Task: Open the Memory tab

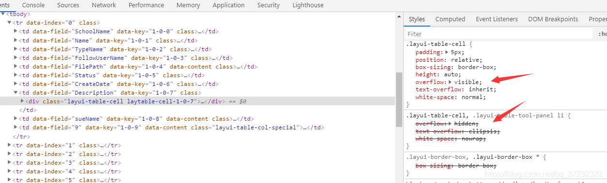Action: 188,5
